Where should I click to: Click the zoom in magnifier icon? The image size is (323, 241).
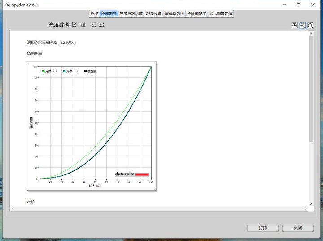(295, 25)
